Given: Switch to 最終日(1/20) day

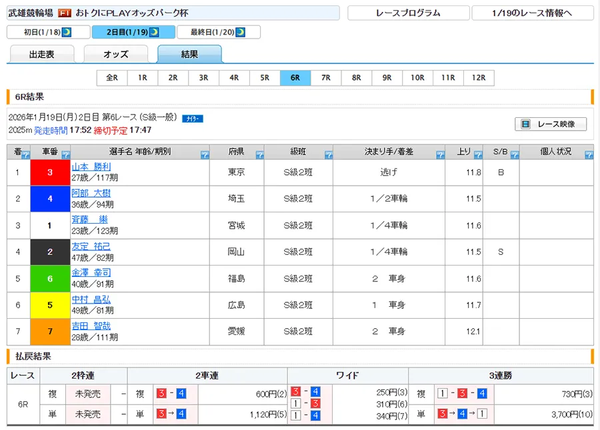Looking at the screenshot, I should click(x=218, y=32).
